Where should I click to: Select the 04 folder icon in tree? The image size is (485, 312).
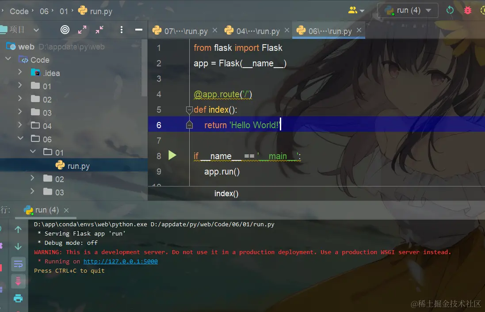click(x=35, y=125)
